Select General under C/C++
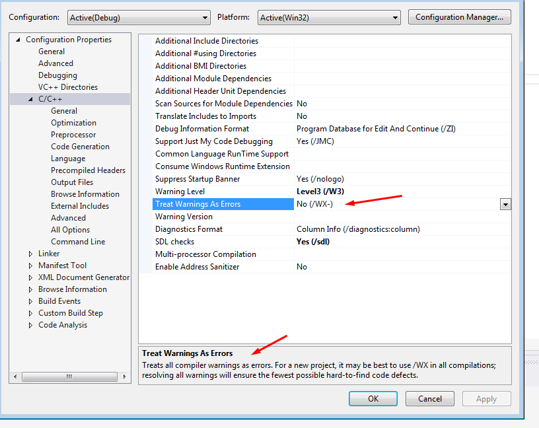 64,111
